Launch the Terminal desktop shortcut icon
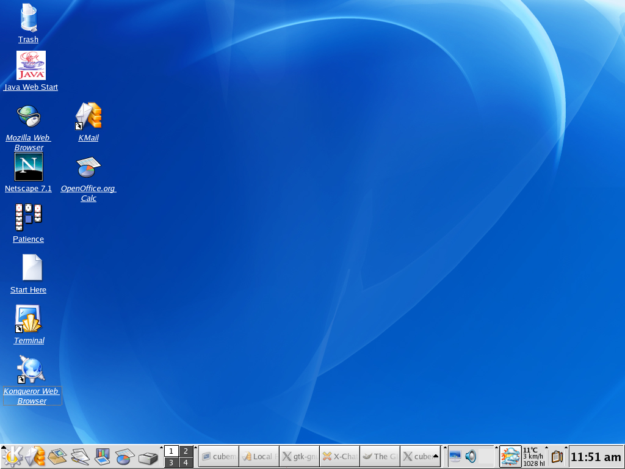Viewport: 625px width, 469px height. click(28, 319)
